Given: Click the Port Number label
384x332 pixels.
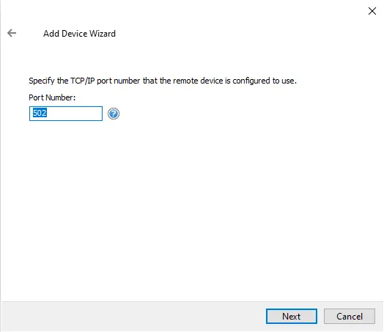Looking at the screenshot, I should 52,97.
